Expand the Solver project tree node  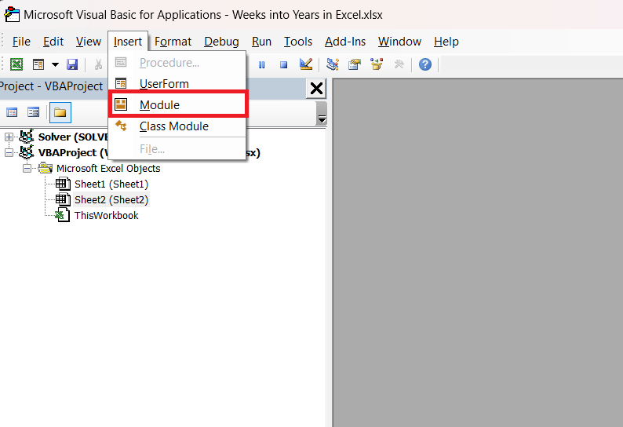[x=9, y=137]
